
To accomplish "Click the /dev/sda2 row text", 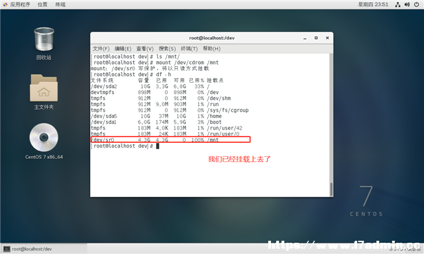I will coord(104,87).
